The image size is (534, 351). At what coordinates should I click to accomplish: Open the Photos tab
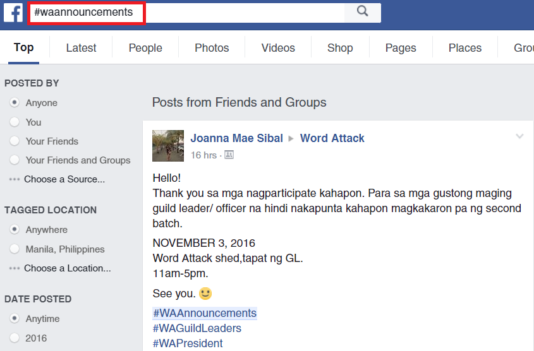point(212,48)
